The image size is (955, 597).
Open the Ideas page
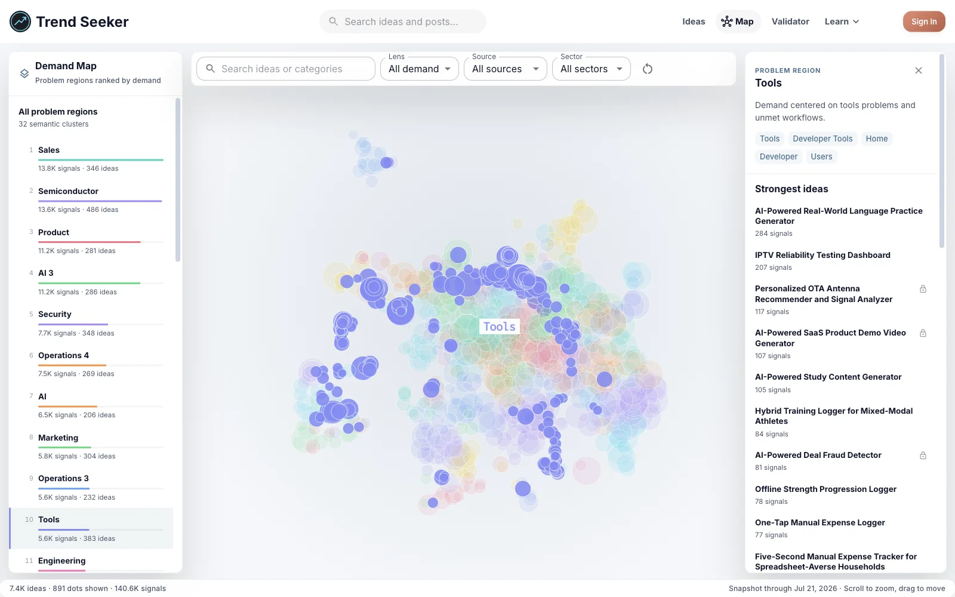pyautogui.click(x=694, y=21)
